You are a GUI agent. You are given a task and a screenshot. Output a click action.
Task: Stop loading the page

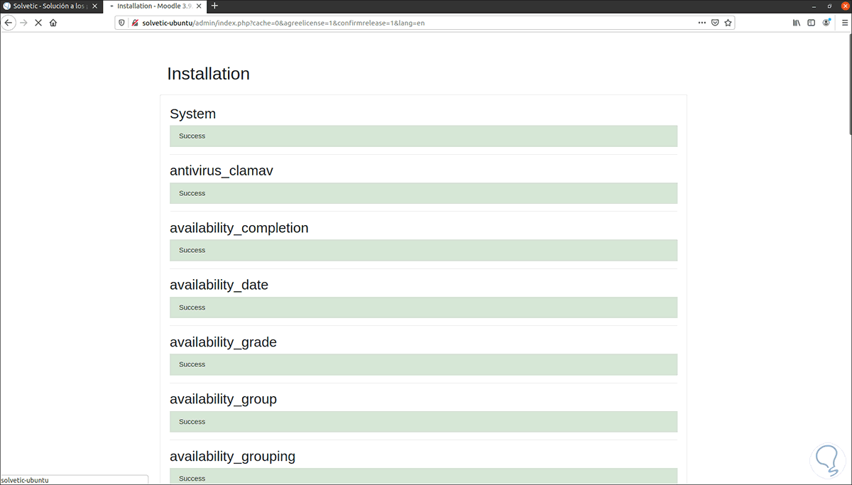38,22
